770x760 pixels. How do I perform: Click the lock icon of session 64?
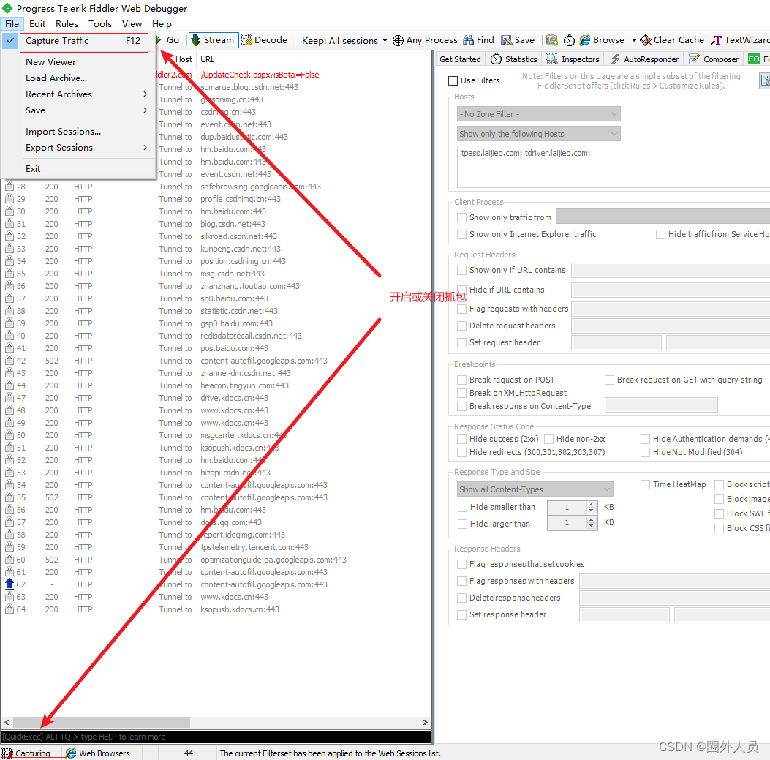click(x=10, y=609)
